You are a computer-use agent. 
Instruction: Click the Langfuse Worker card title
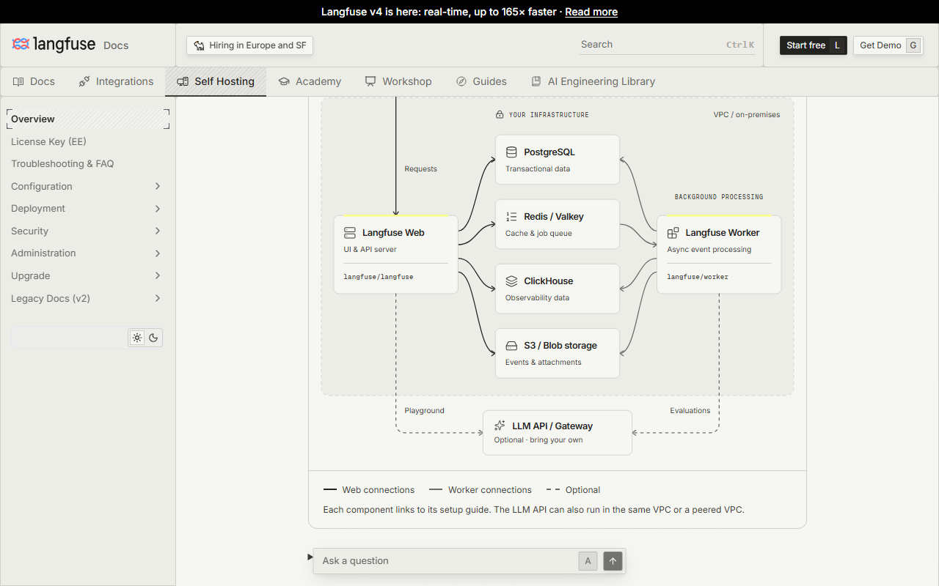tap(723, 233)
